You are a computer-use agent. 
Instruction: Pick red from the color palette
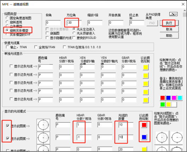point(163,98)
